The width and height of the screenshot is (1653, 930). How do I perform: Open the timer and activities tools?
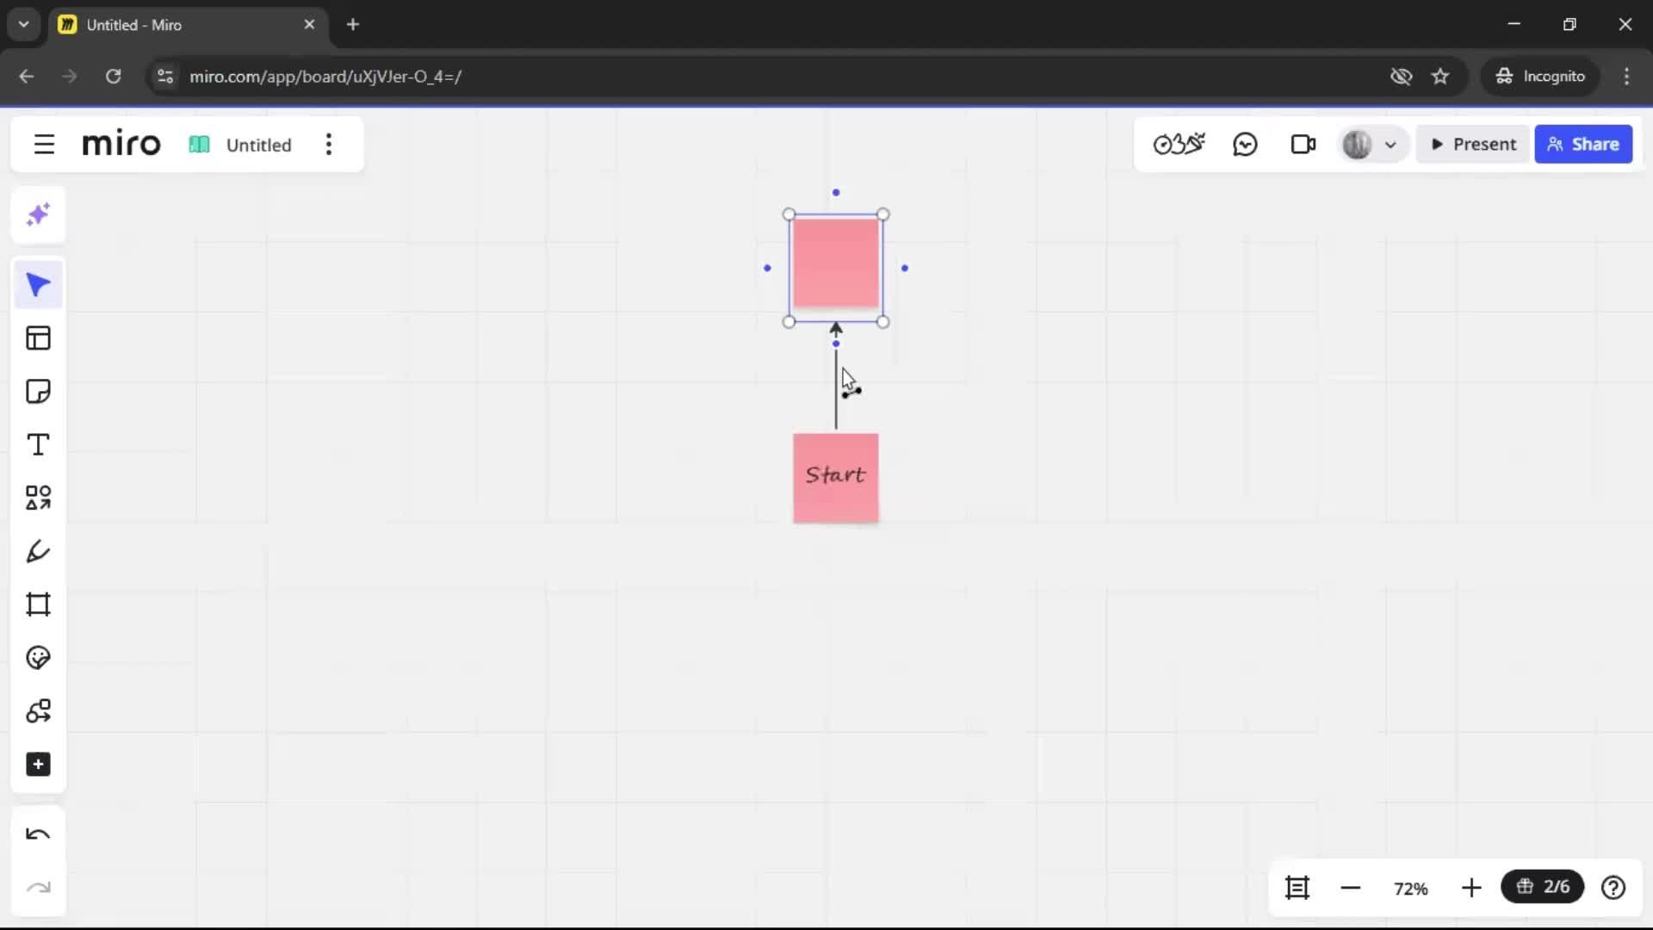tap(1179, 144)
